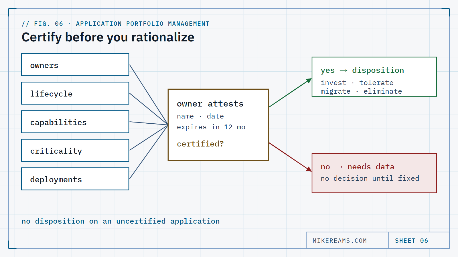Click the 'name · date' line

[x=200, y=116]
